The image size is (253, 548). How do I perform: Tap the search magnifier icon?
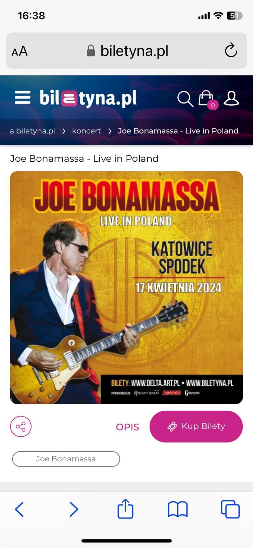point(185,99)
